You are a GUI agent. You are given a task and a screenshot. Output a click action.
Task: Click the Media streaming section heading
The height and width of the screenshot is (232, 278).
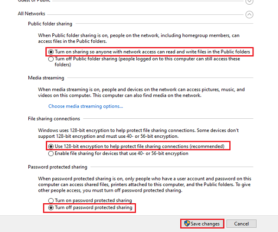(x=46, y=78)
